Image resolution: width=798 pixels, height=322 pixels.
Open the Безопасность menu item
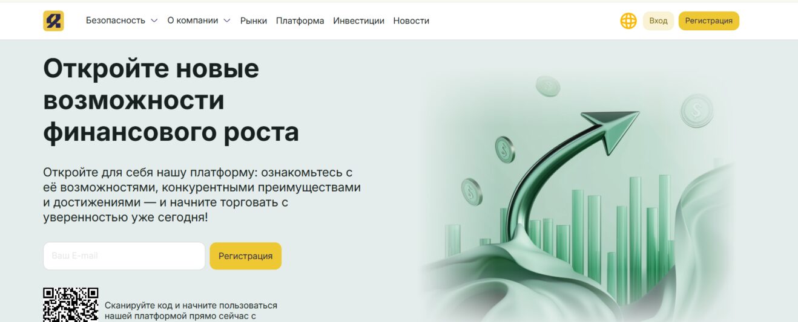tap(116, 21)
